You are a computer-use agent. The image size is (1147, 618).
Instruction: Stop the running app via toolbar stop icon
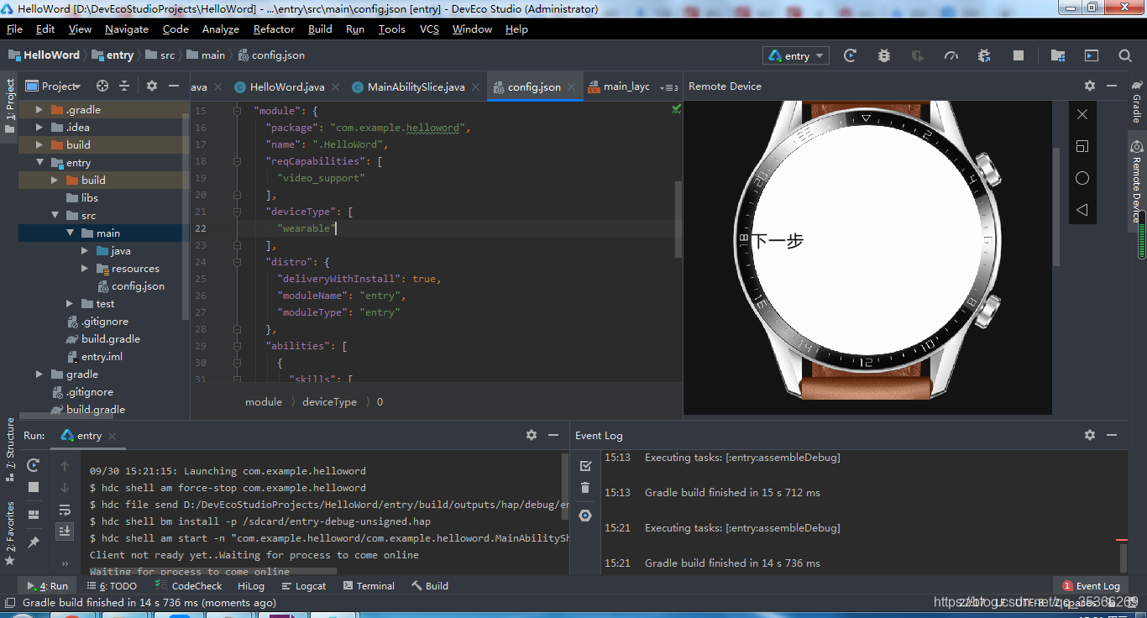[1018, 55]
